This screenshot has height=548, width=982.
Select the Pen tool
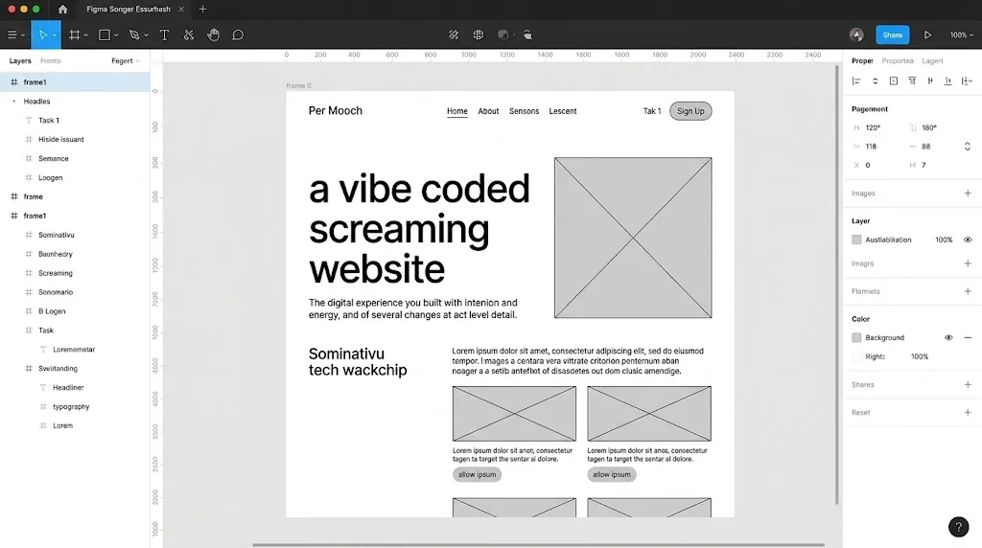tap(134, 35)
